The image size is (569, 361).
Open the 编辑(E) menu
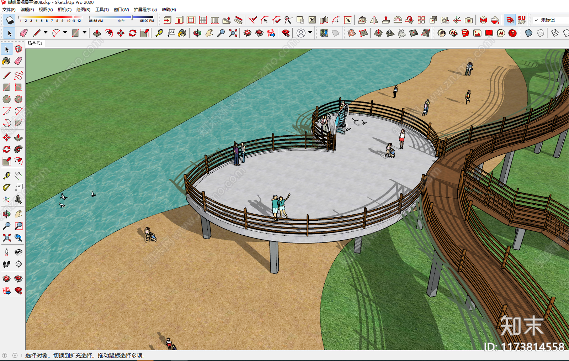pos(27,10)
